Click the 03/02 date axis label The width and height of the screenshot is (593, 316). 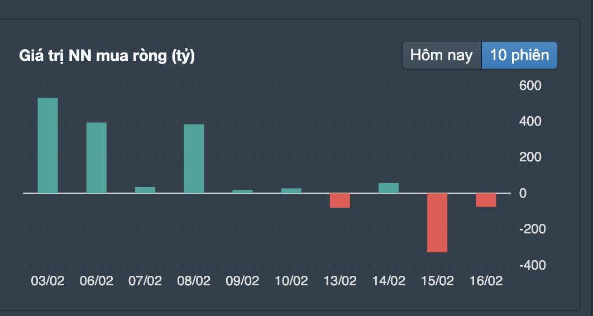click(47, 281)
